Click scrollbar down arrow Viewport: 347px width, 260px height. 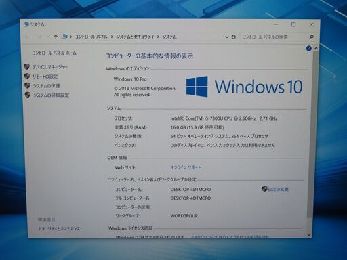click(309, 235)
